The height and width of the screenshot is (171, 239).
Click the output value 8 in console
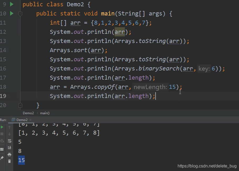[x=20, y=151]
